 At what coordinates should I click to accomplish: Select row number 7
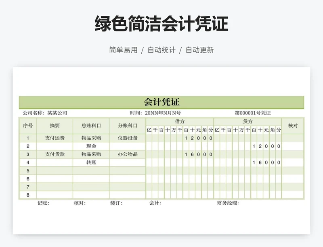click(x=28, y=187)
